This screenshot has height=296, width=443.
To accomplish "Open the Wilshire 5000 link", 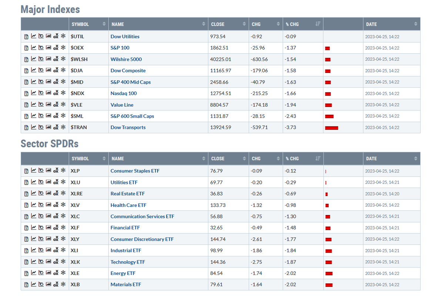I will [x=126, y=59].
